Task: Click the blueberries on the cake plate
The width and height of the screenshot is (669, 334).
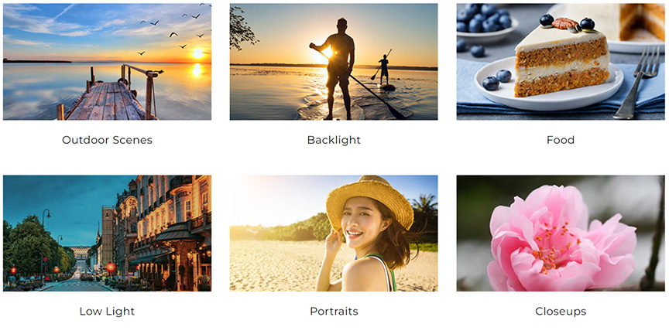Action: coord(497,79)
